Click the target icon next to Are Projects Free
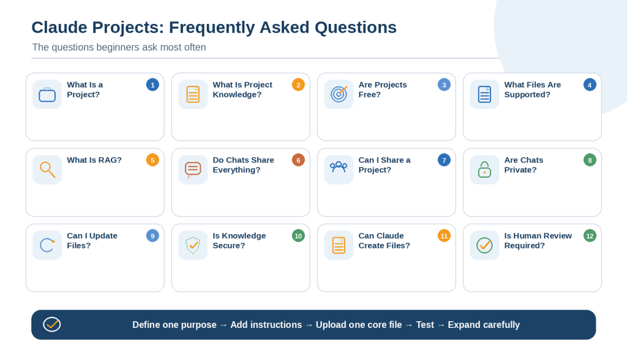 [x=339, y=94]
